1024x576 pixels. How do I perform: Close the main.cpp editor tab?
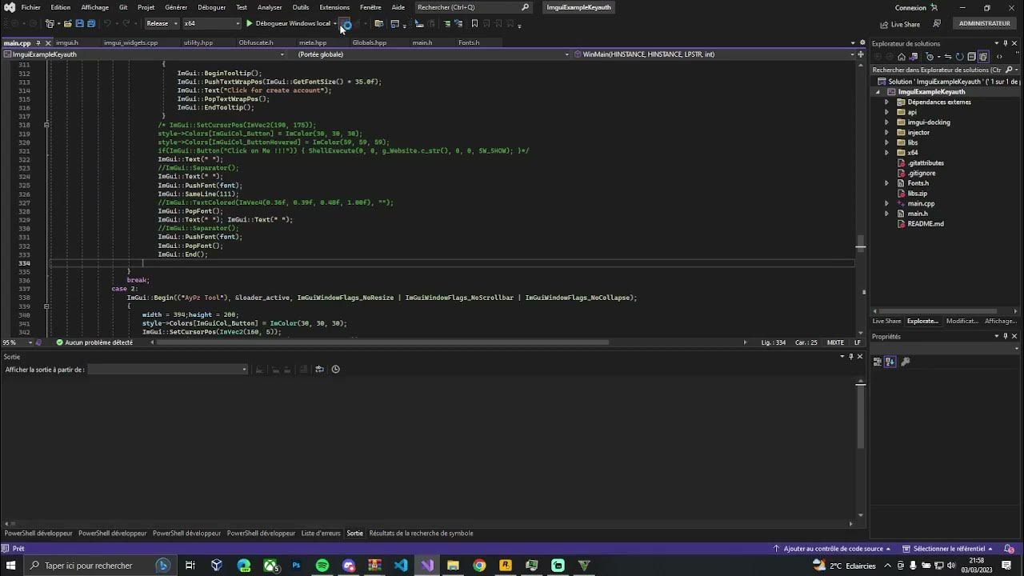point(48,42)
